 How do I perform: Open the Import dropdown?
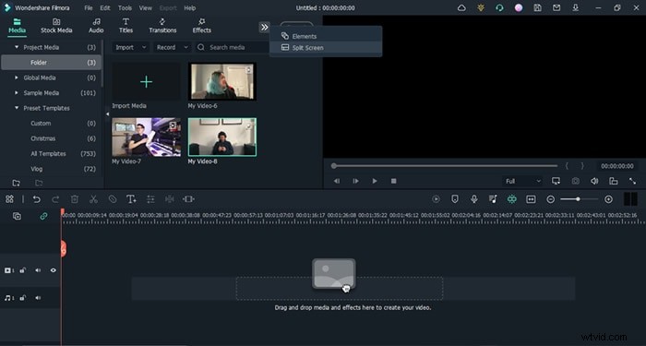click(x=131, y=47)
